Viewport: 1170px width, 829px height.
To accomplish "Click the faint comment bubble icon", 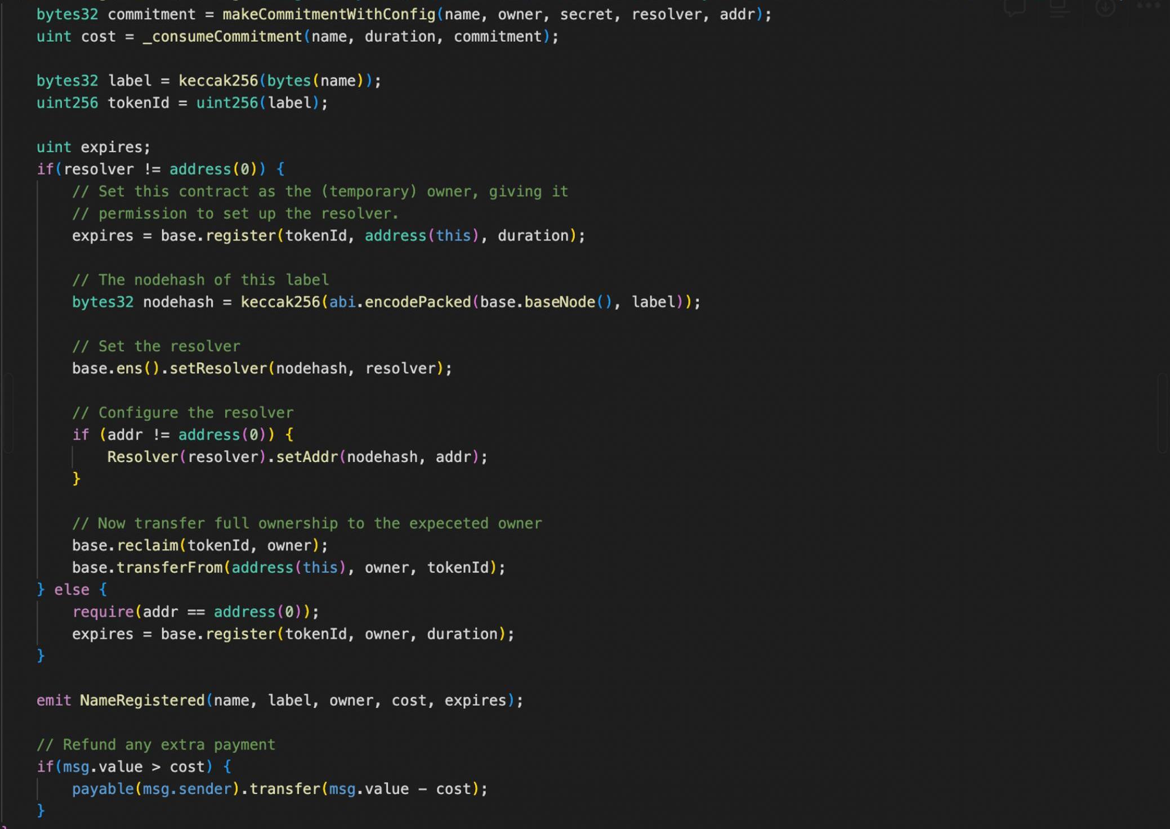I will 1014,7.
